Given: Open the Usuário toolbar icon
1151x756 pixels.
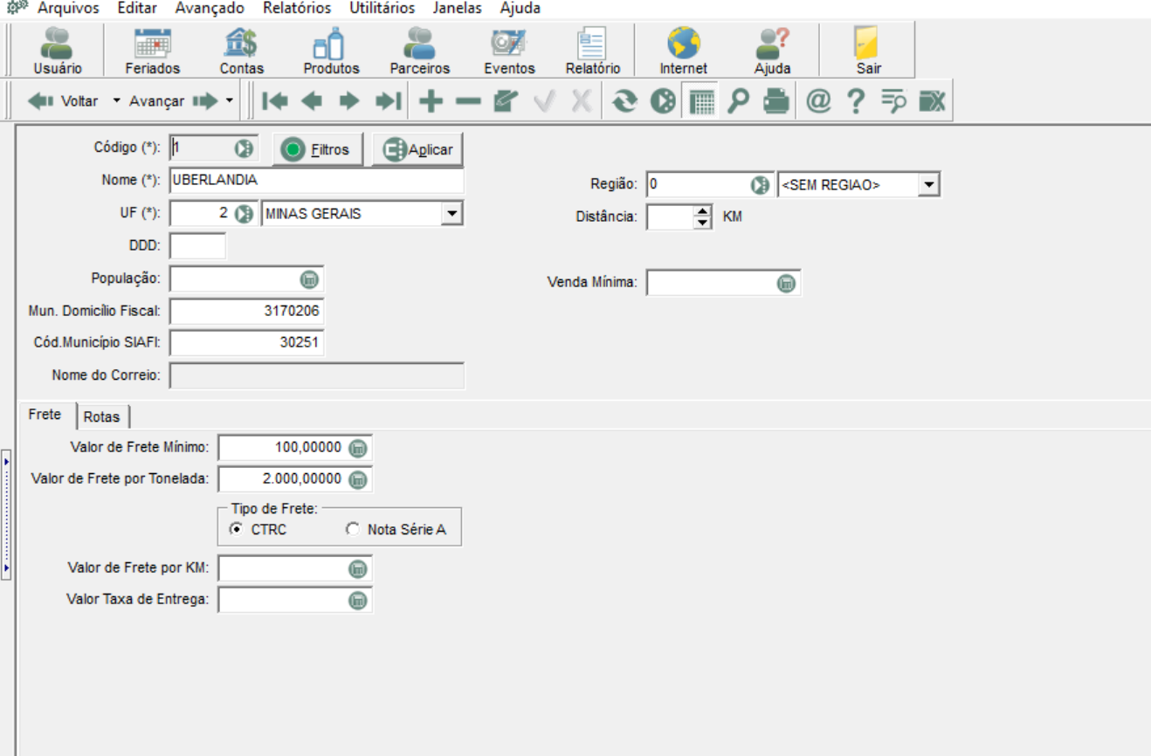Looking at the screenshot, I should tap(58, 51).
